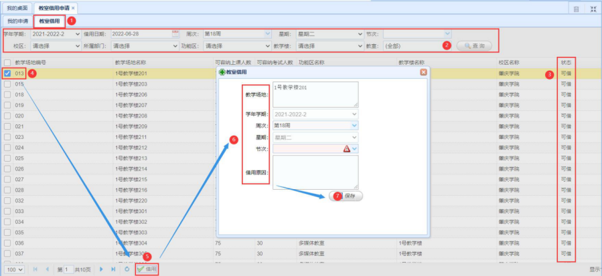Close the 教室借用 dialog with X icon
602x276 pixels.
[x=423, y=72]
